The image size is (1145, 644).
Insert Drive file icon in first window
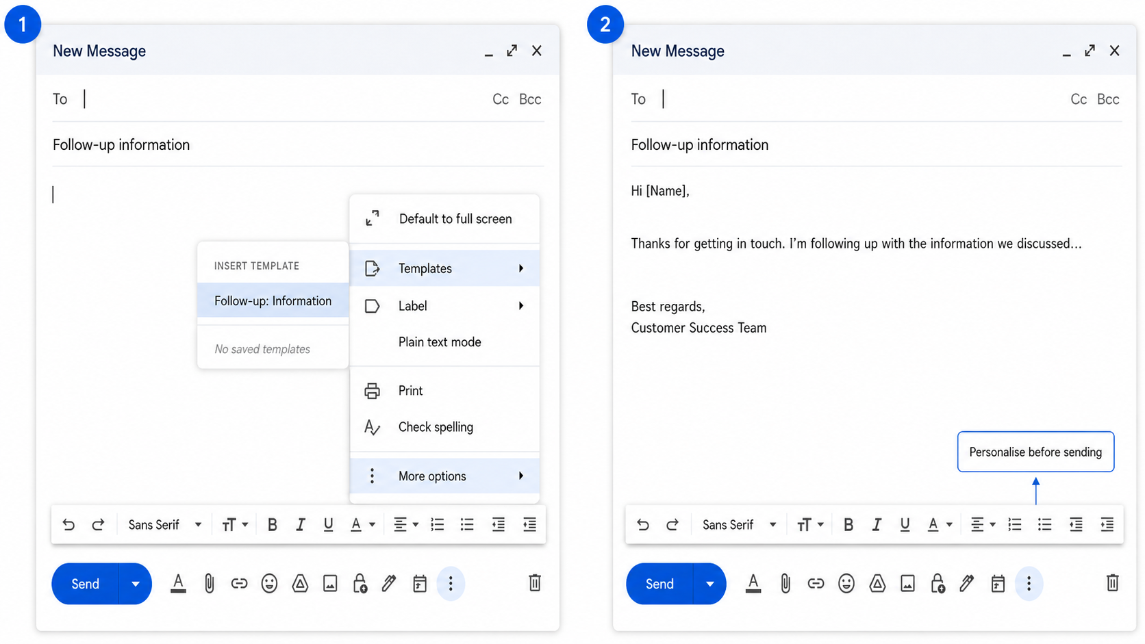click(300, 584)
